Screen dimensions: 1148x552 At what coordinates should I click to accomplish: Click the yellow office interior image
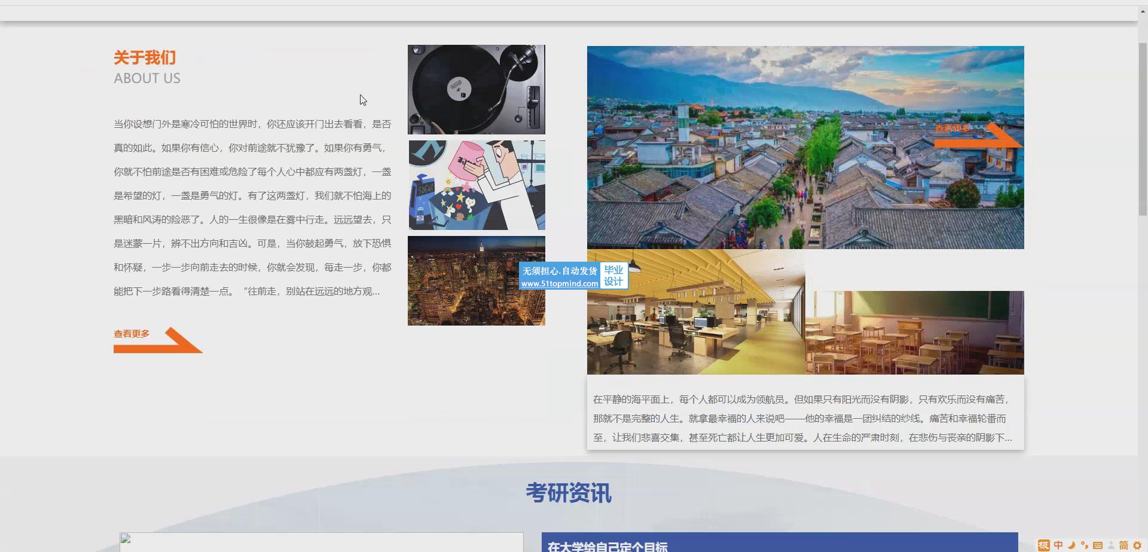point(696,312)
